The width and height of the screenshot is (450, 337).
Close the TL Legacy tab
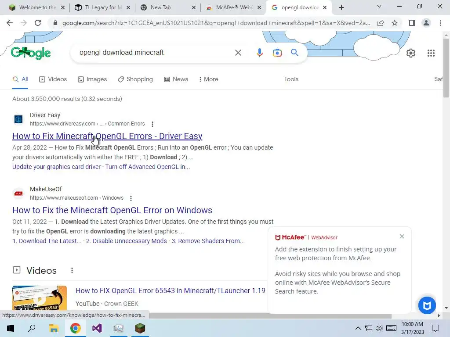click(128, 7)
